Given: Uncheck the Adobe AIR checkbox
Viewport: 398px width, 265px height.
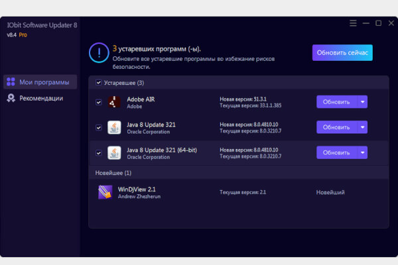Looking at the screenshot, I should point(98,102).
